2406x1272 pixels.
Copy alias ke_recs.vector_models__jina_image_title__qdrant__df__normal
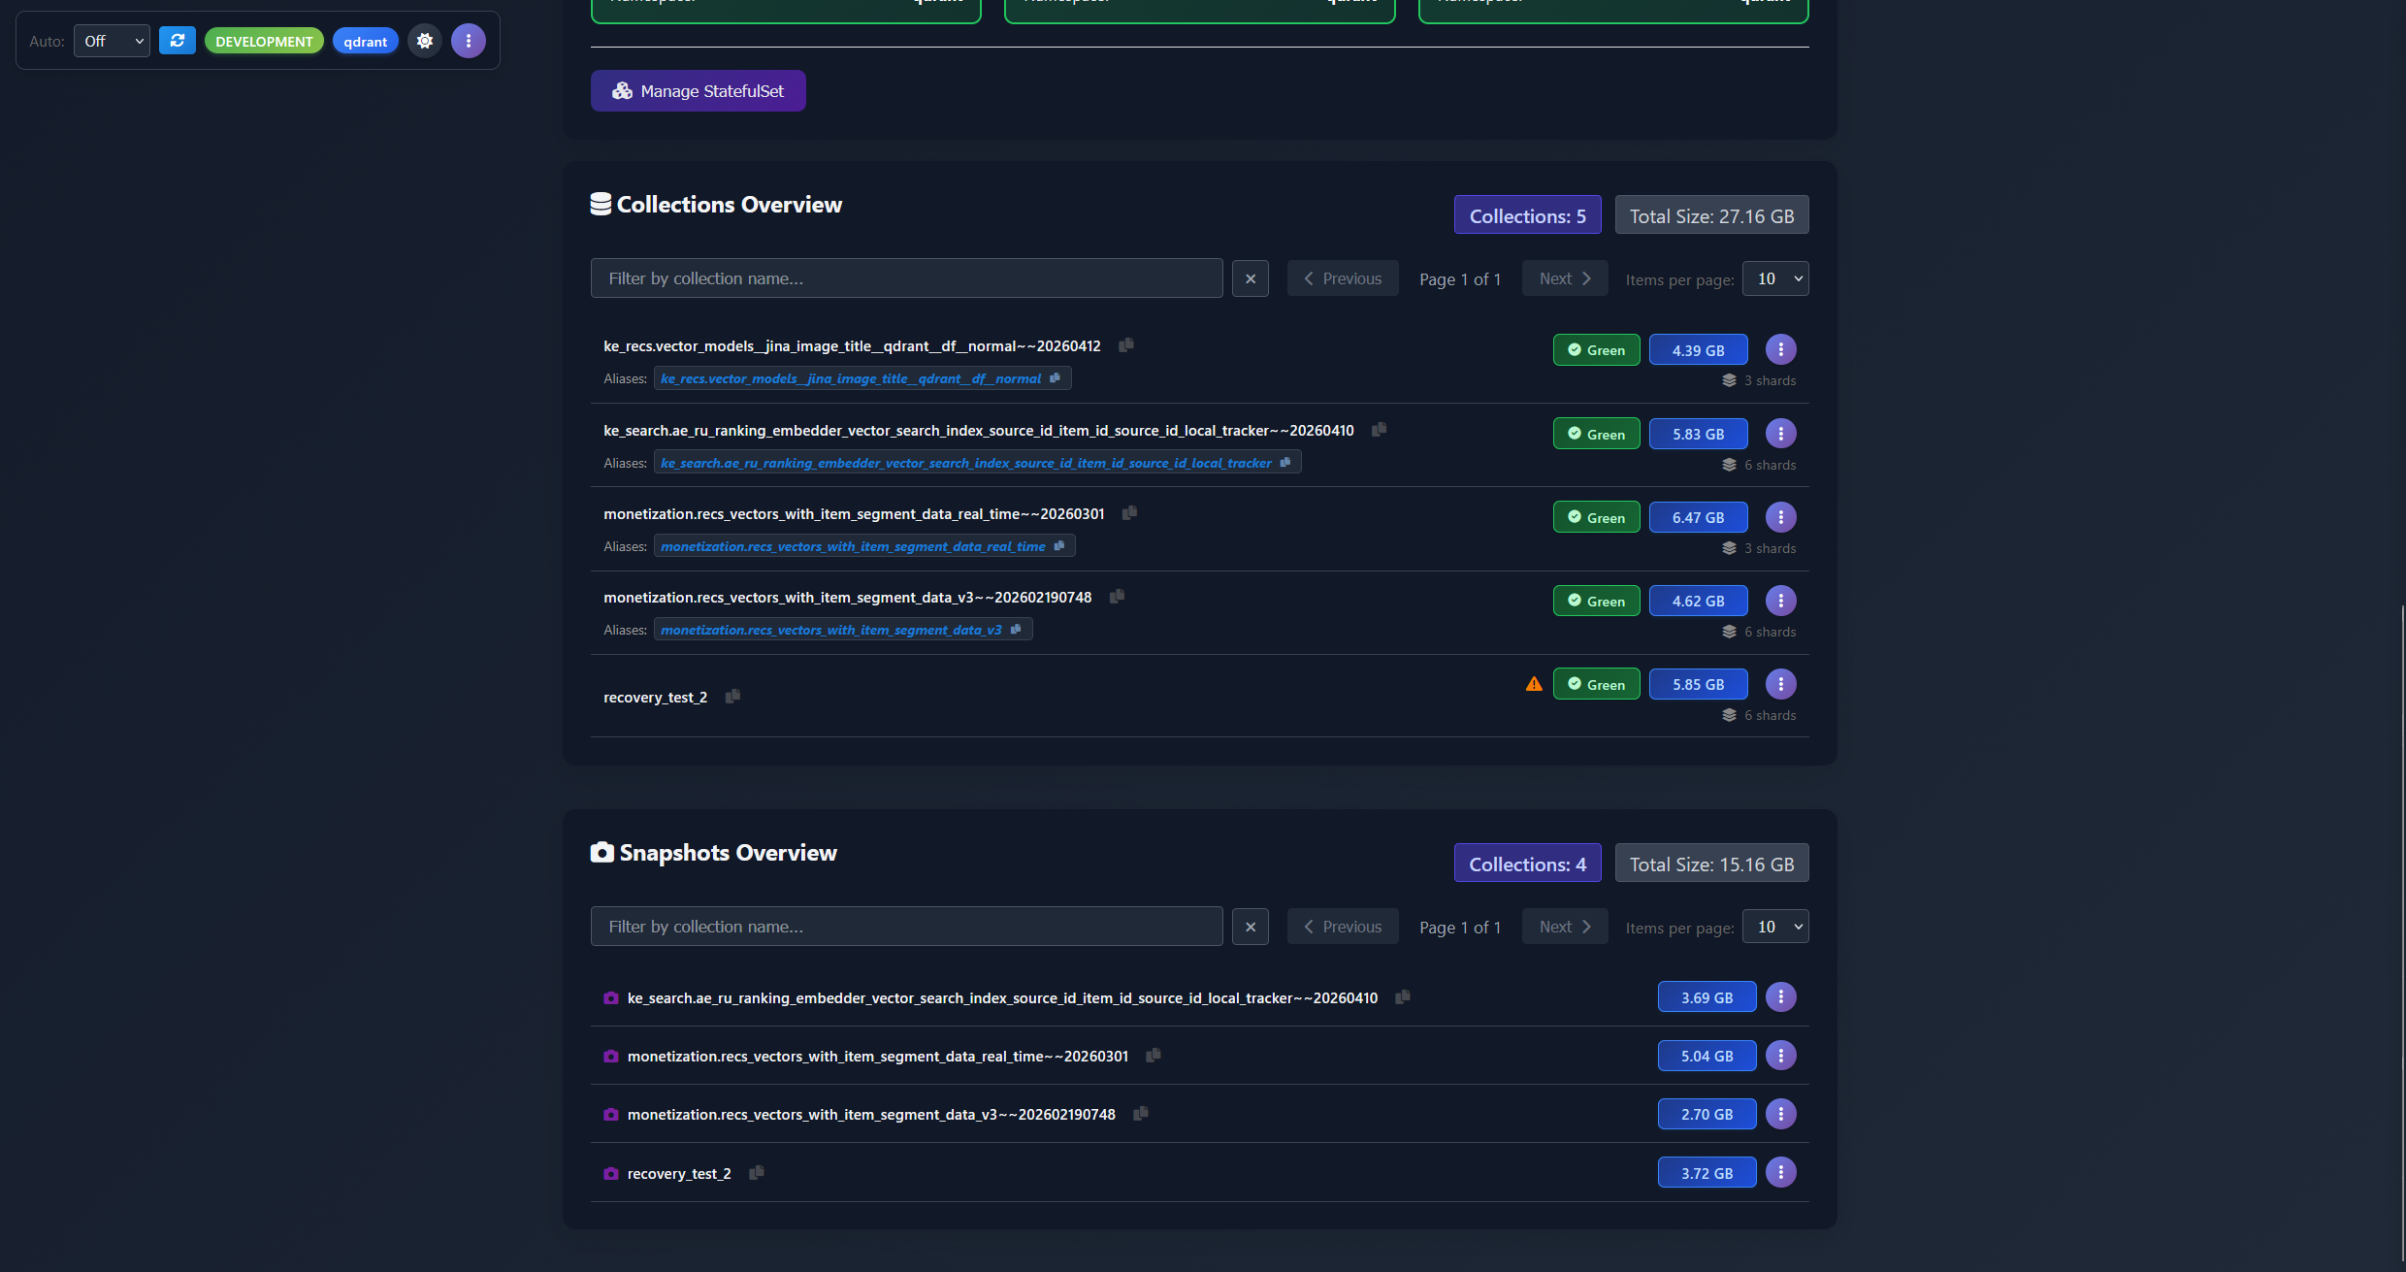point(1056,378)
